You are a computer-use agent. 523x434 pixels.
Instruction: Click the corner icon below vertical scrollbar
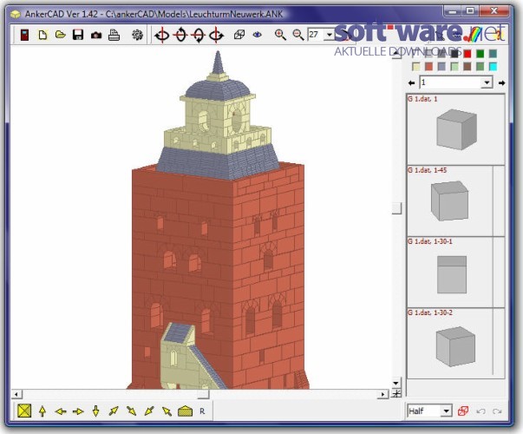click(396, 393)
